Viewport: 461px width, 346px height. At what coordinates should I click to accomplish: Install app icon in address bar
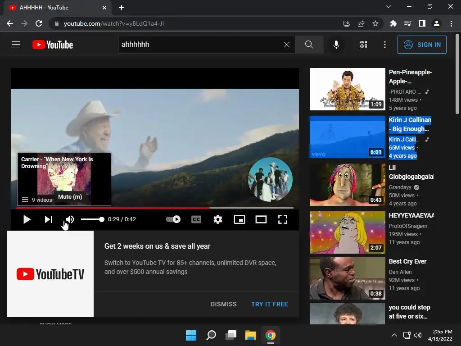click(x=346, y=23)
